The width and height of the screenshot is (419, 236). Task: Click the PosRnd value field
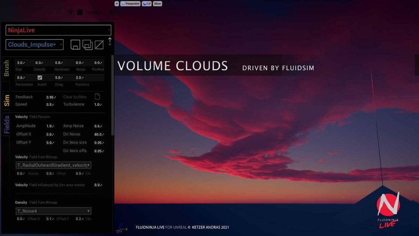click(98, 63)
